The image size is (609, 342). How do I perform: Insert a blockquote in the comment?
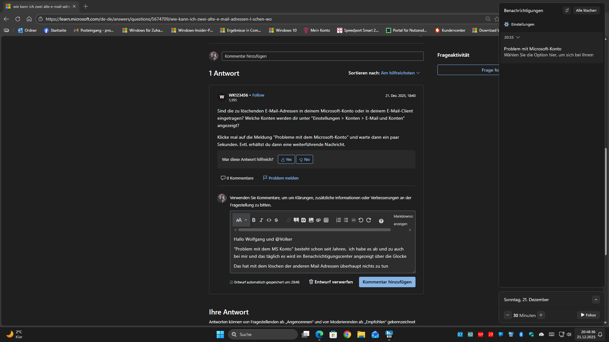[296, 220]
